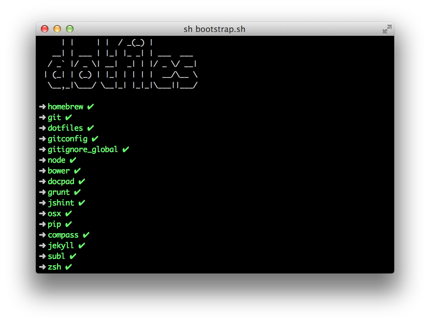
Task: Click the checkmark next to homebrew
Action: (91, 107)
